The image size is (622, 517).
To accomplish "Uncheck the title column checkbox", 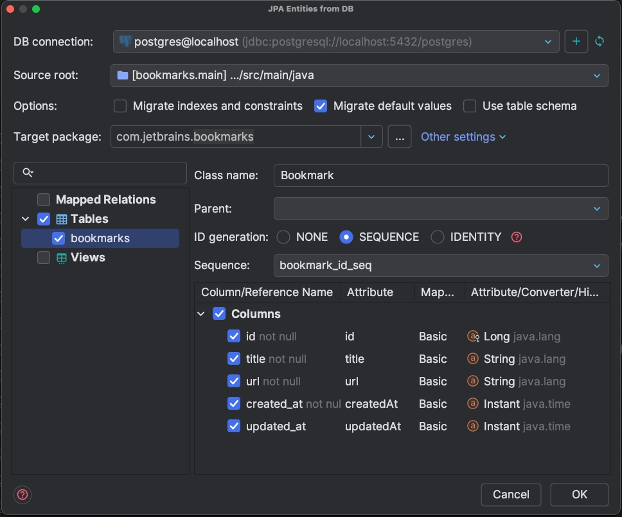I will [234, 359].
